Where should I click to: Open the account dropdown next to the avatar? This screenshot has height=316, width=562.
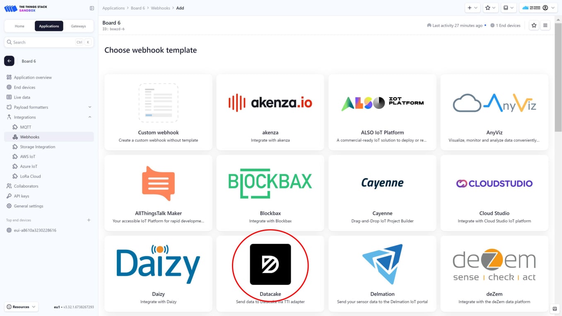tap(554, 7)
